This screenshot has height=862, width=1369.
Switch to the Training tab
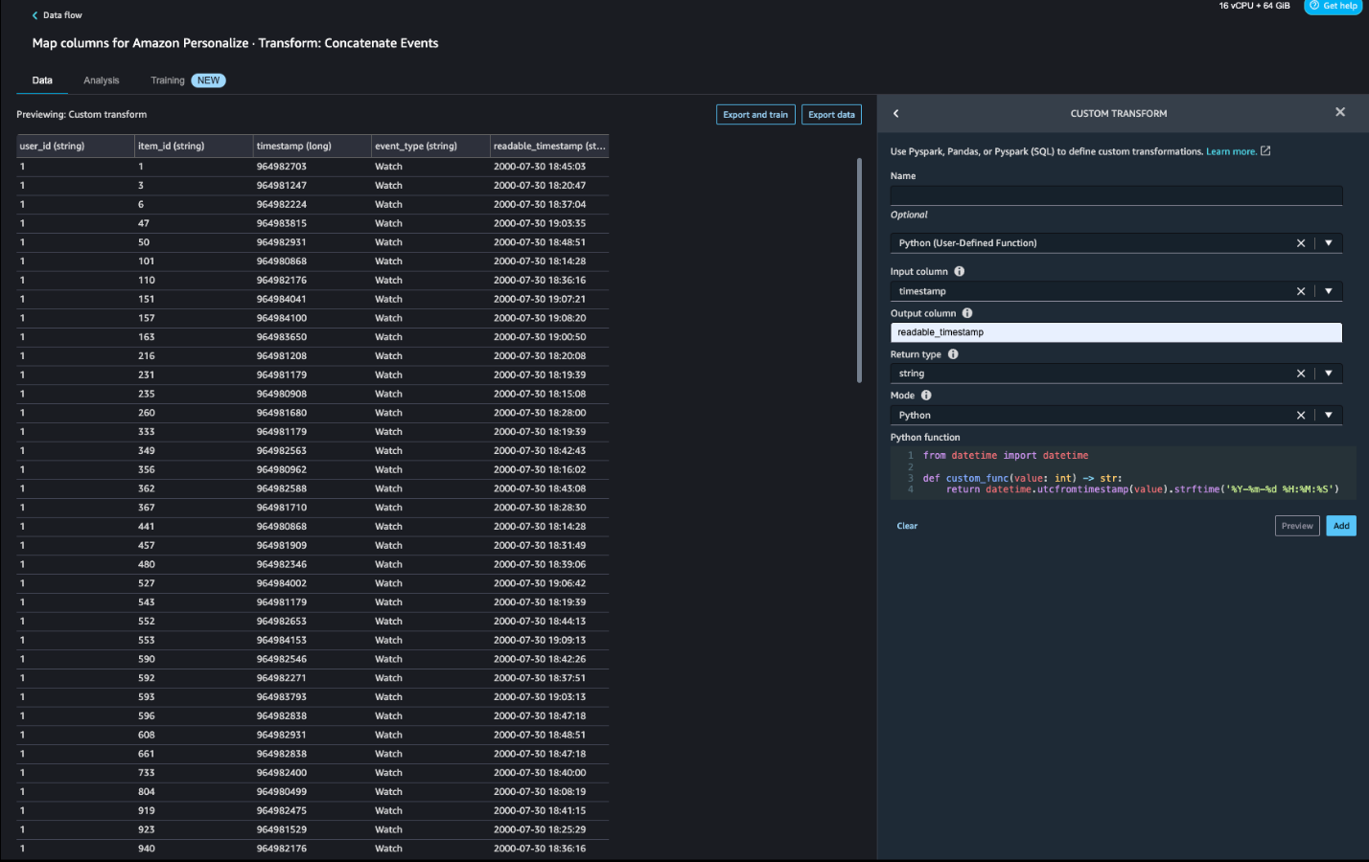[168, 80]
